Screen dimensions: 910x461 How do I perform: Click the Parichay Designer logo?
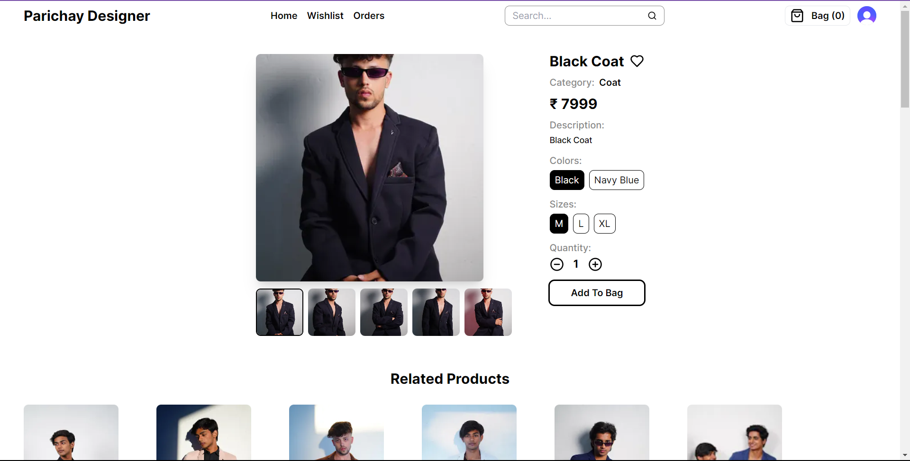[x=87, y=16]
